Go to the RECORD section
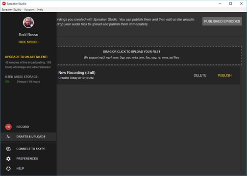Image resolution: width=247 pixels, height=176 pixels. pyautogui.click(x=23, y=127)
